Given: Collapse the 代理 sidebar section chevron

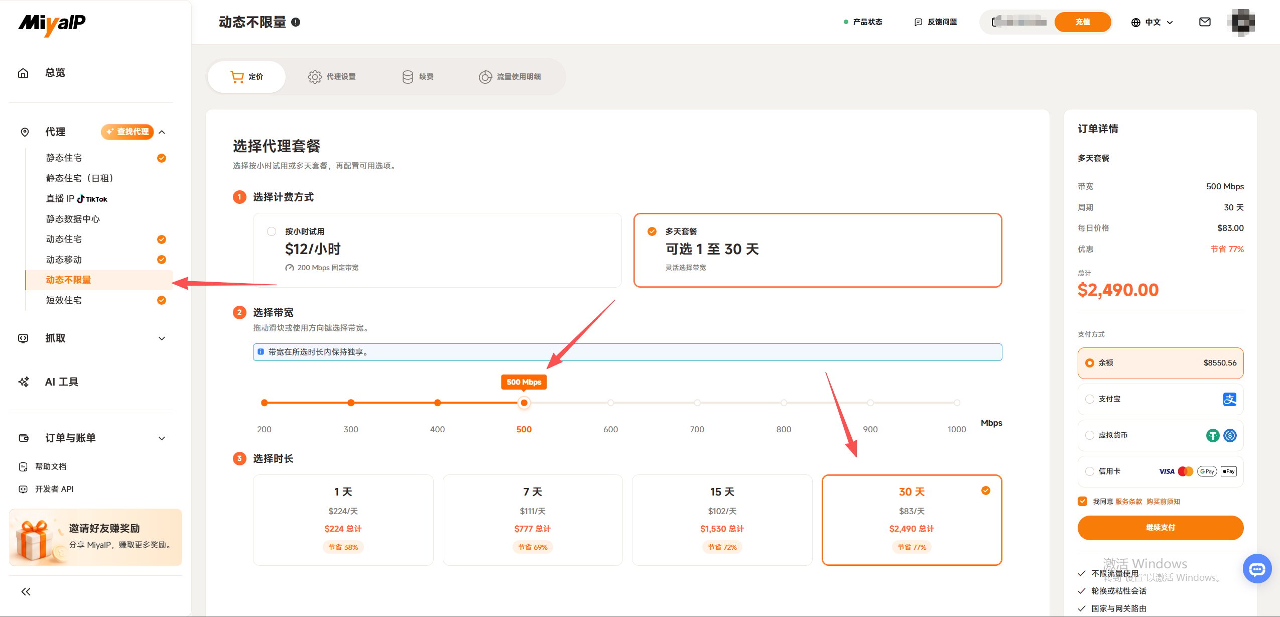Looking at the screenshot, I should click(162, 132).
